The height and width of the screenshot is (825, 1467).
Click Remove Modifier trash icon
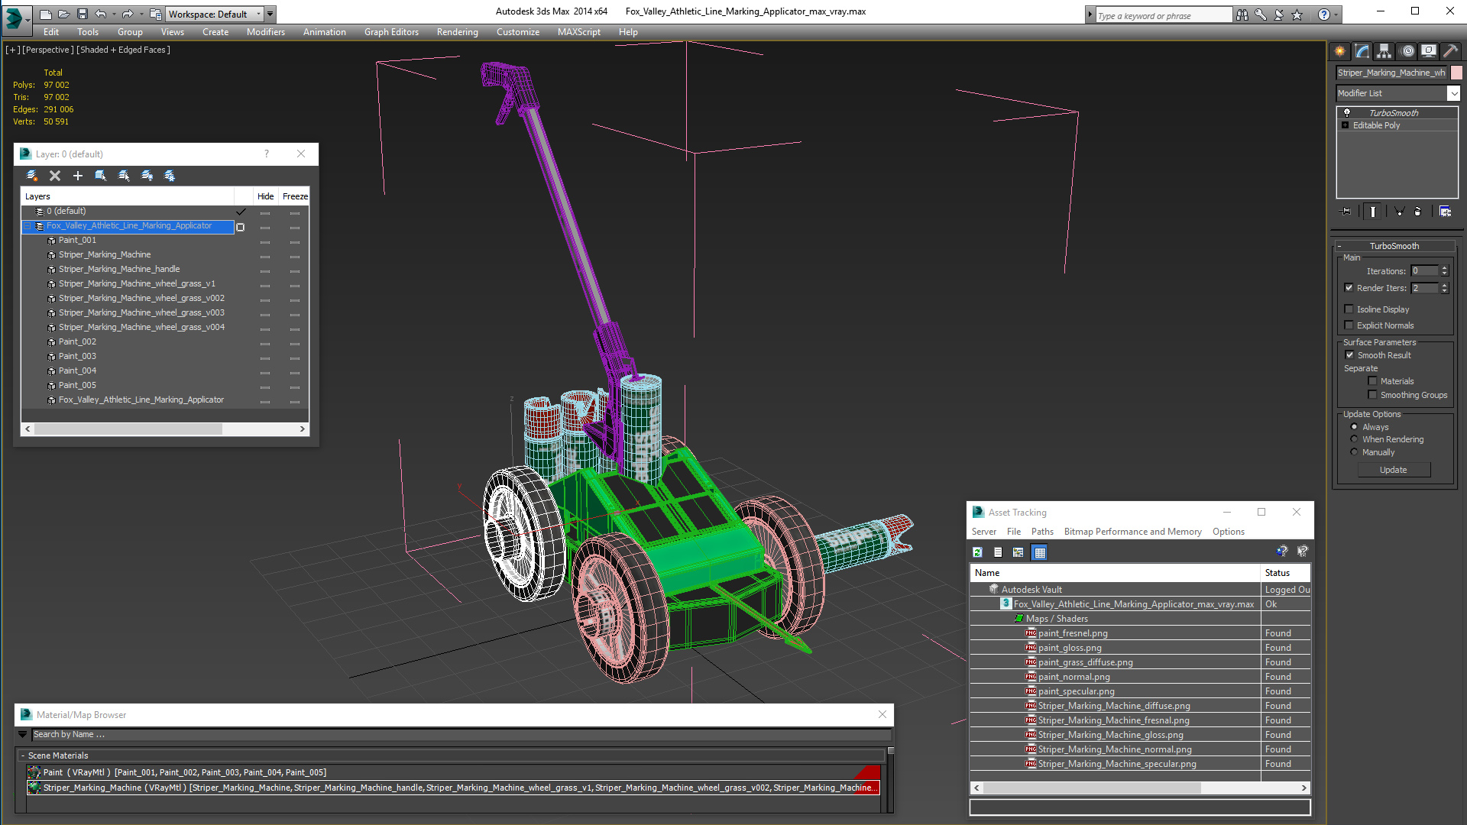tap(1418, 212)
